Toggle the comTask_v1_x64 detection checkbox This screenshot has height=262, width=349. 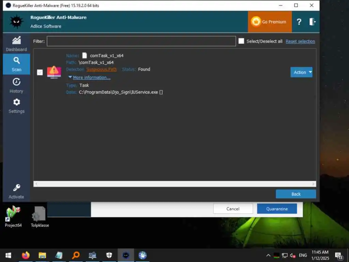point(40,72)
